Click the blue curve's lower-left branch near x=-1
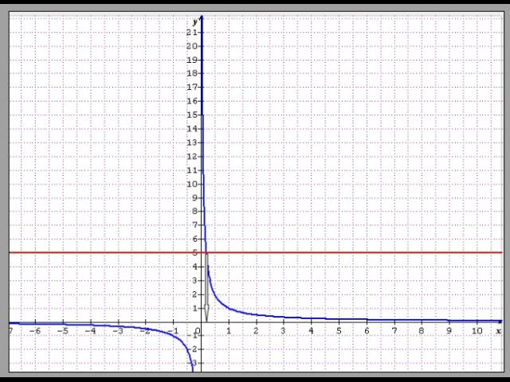Image resolution: width=510 pixels, height=382 pixels. (x=174, y=334)
